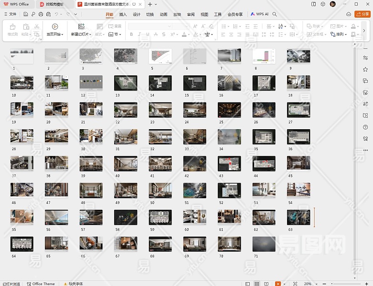The height and width of the screenshot is (286, 373).
Task: Expand the 文件 file menu
Action: point(10,14)
